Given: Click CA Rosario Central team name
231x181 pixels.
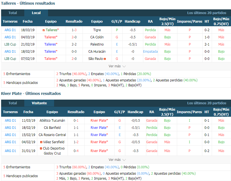Looking at the screenshot, I should [x=52, y=135].
